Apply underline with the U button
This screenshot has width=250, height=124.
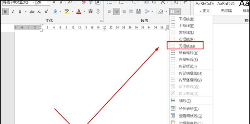click(x=20, y=11)
